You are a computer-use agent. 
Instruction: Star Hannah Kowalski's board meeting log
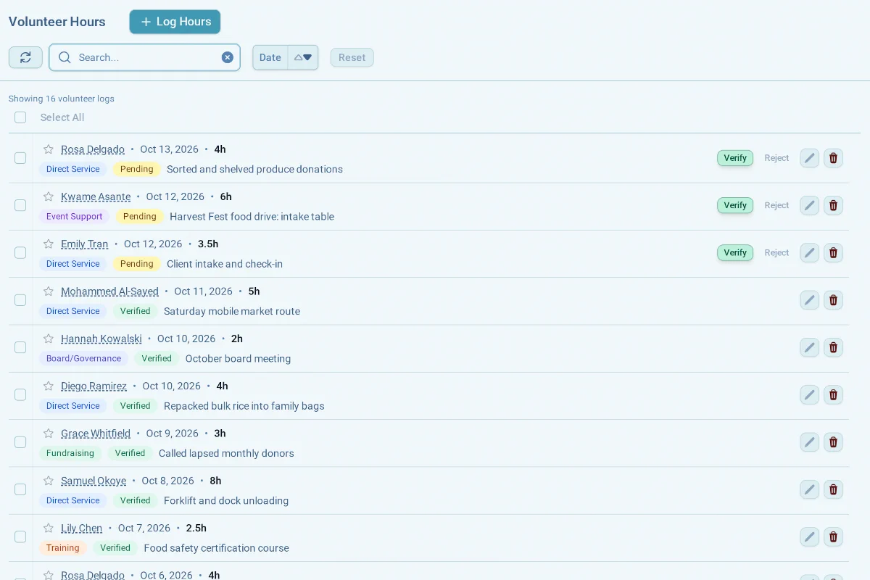[x=49, y=339]
